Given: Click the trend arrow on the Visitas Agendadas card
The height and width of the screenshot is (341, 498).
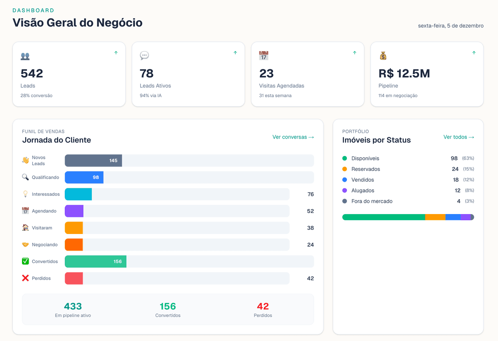Looking at the screenshot, I should [354, 53].
